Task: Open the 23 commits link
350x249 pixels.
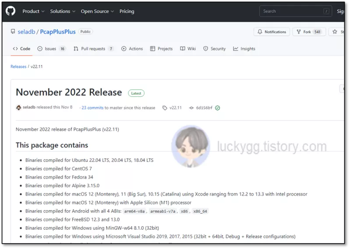Action: point(92,108)
